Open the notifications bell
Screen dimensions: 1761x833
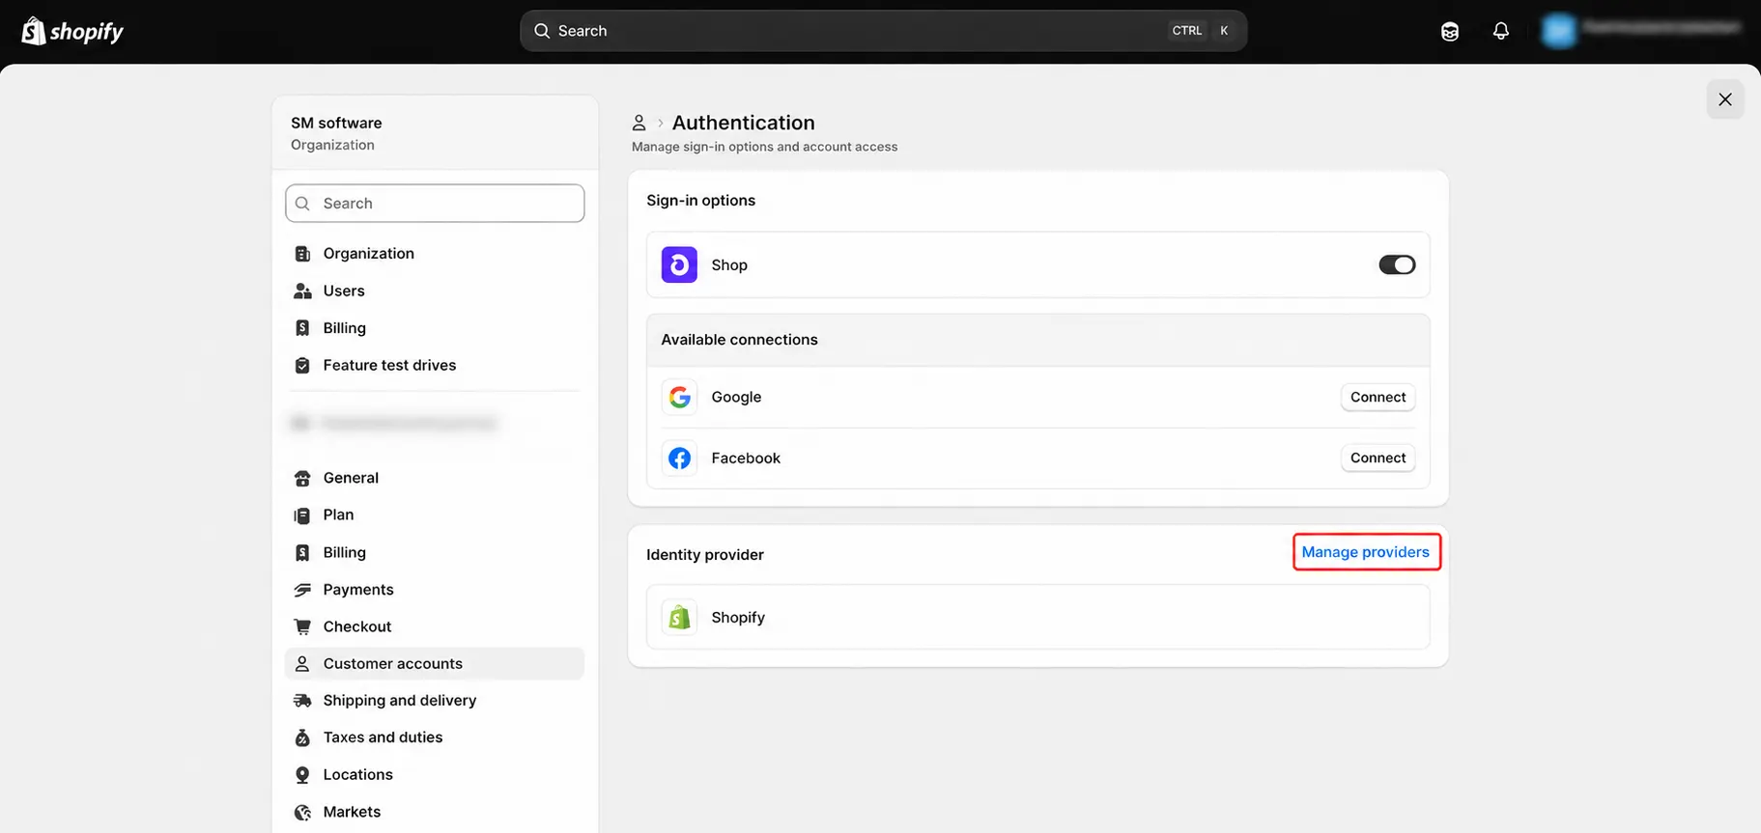pos(1500,31)
